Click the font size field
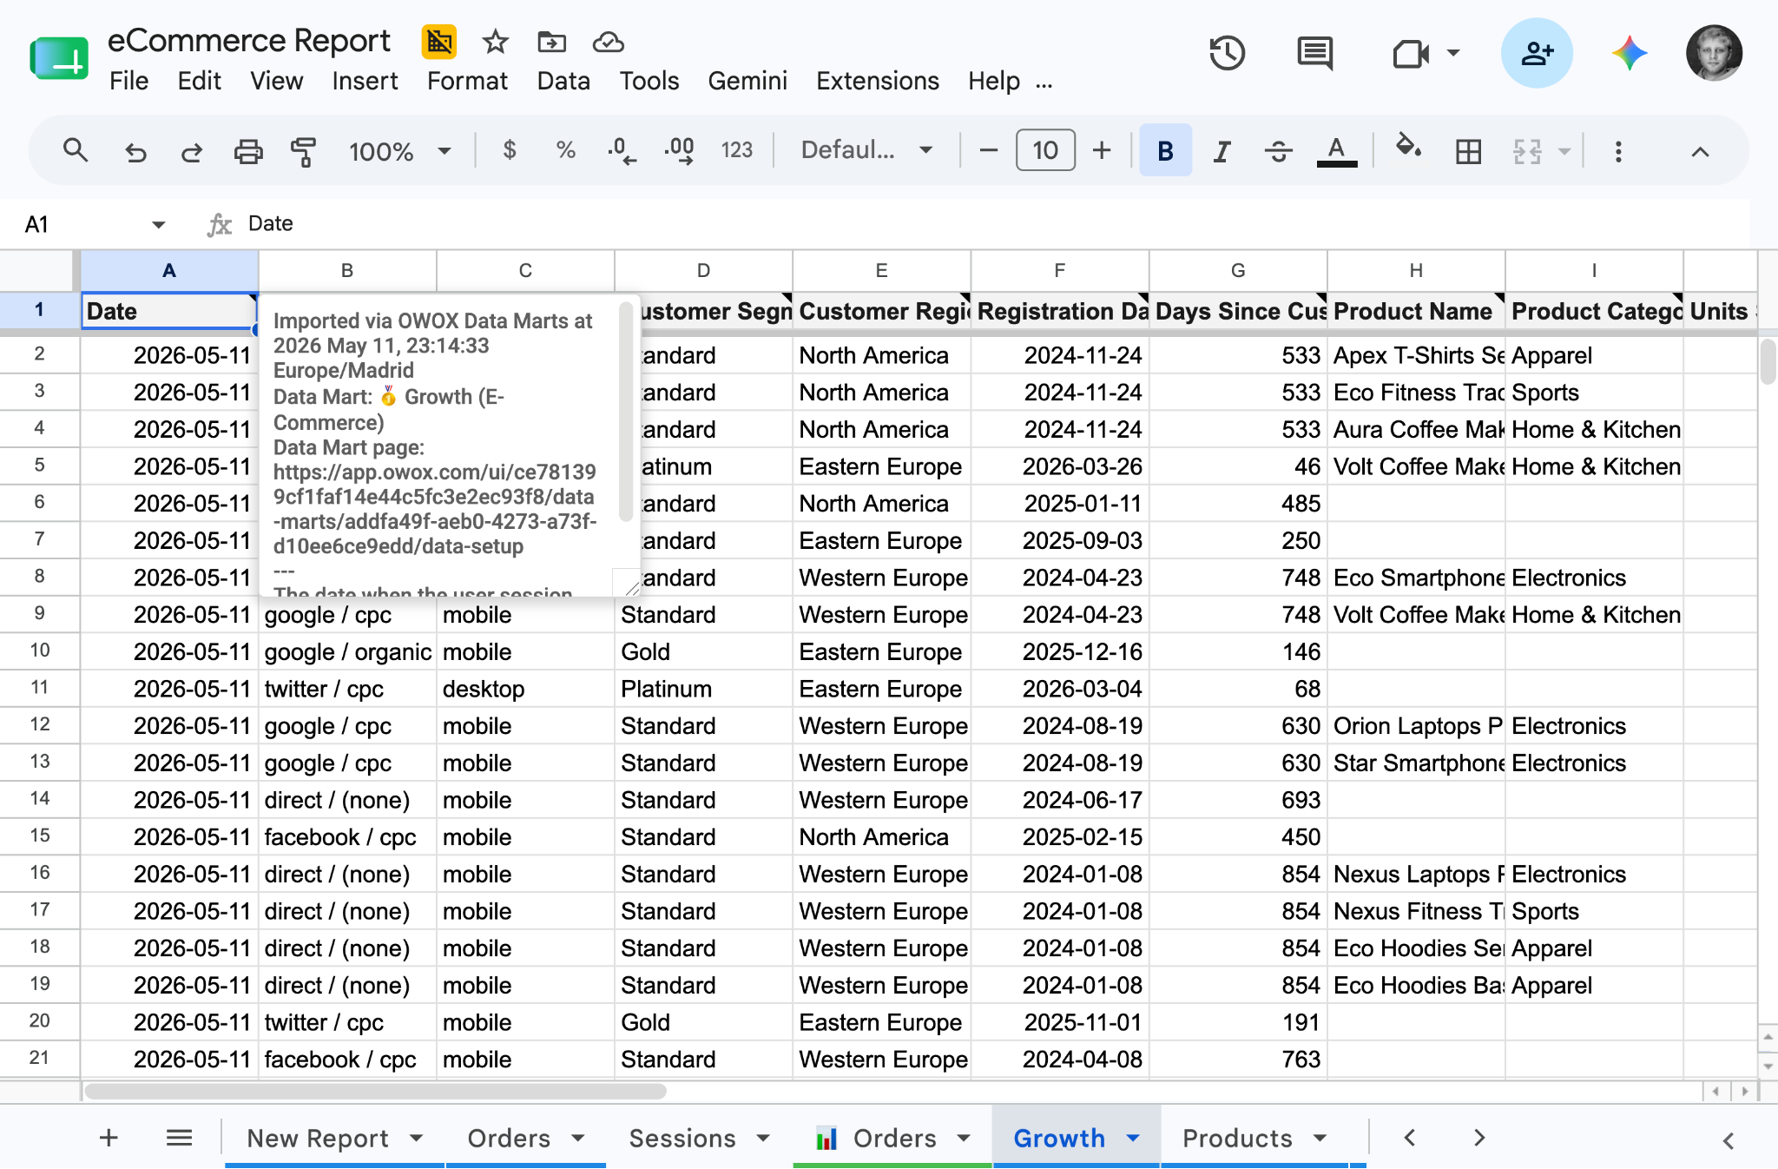Image resolution: width=1778 pixels, height=1169 pixels. [x=1045, y=151]
